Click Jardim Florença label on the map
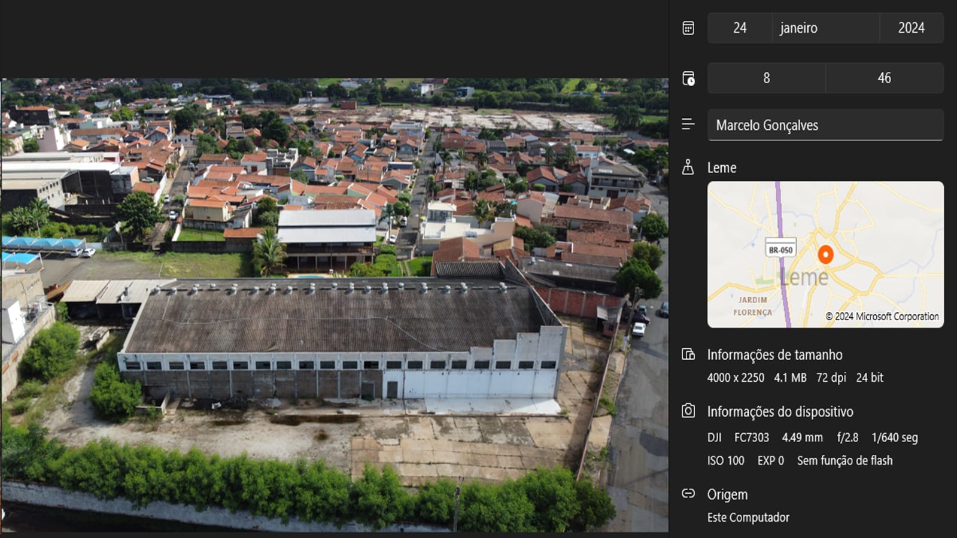This screenshot has height=538, width=957. pos(752,306)
